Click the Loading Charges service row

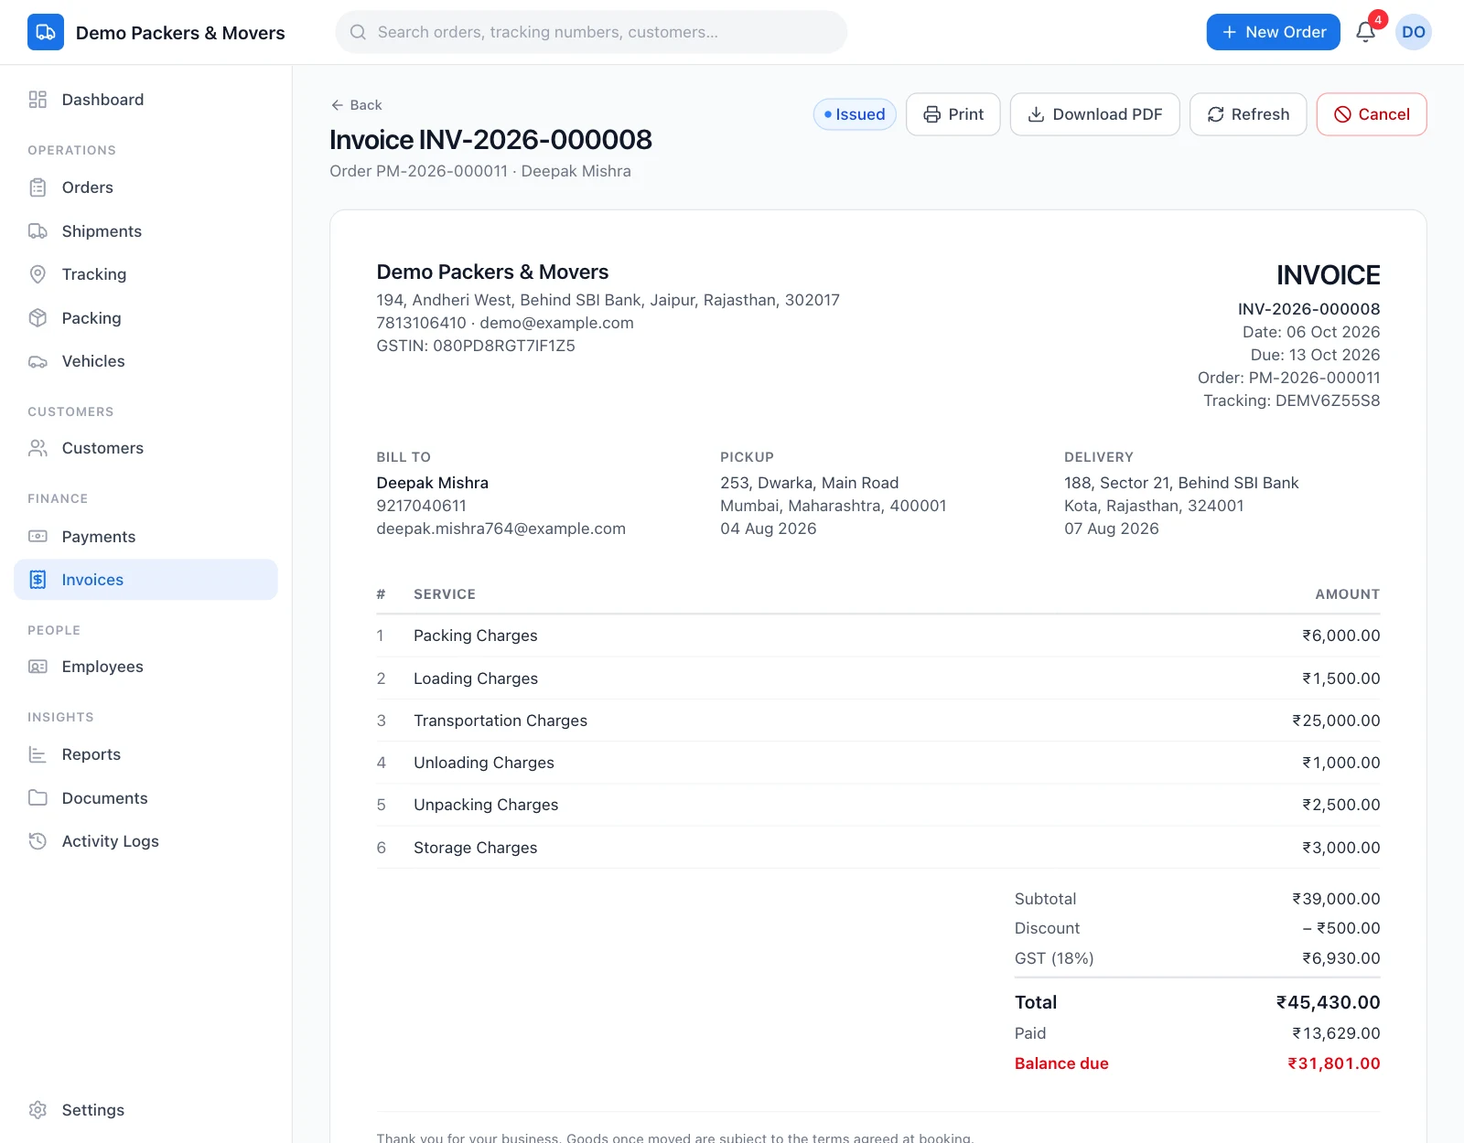[877, 678]
